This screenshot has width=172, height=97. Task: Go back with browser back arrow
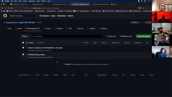(2, 8)
